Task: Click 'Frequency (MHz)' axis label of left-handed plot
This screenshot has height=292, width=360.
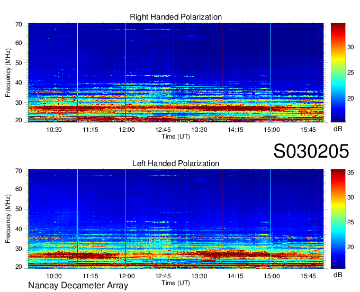Action: (8, 219)
